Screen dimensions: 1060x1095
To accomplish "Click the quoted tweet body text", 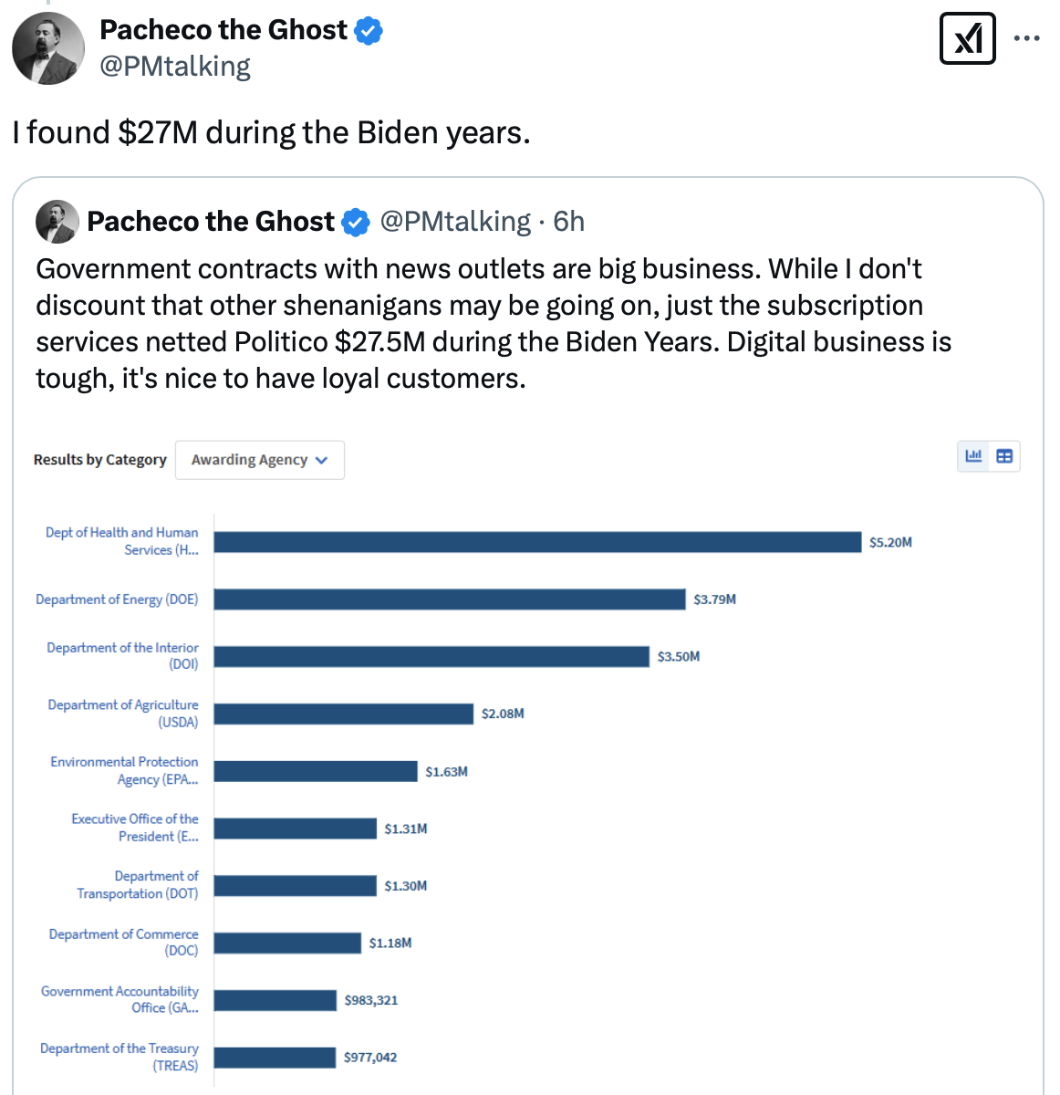I will pyautogui.click(x=493, y=323).
